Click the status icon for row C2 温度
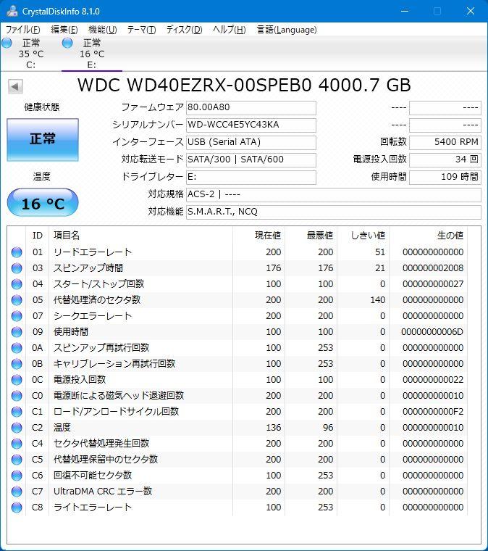Image resolution: width=488 pixels, height=551 pixels. [x=17, y=428]
